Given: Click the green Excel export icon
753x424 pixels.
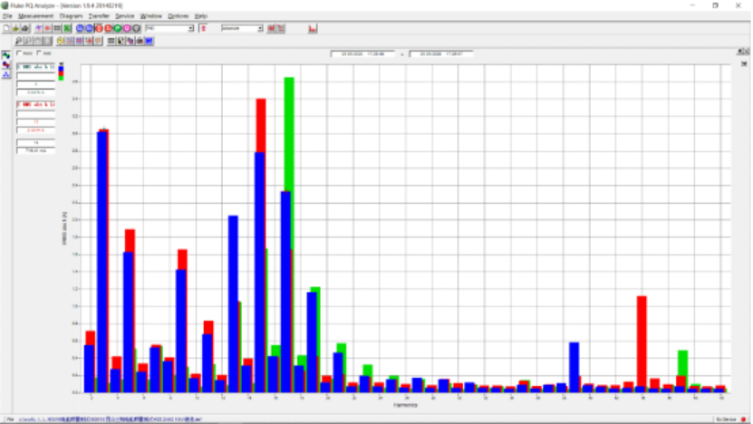Looking at the screenshot, I should pyautogui.click(x=67, y=28).
